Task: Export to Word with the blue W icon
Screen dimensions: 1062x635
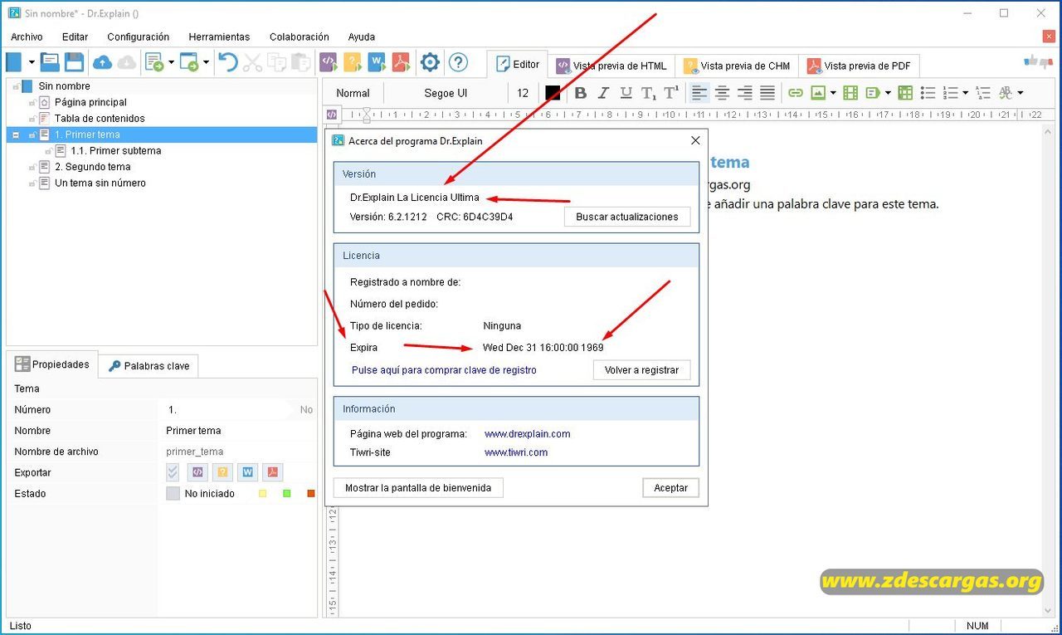Action: (377, 62)
